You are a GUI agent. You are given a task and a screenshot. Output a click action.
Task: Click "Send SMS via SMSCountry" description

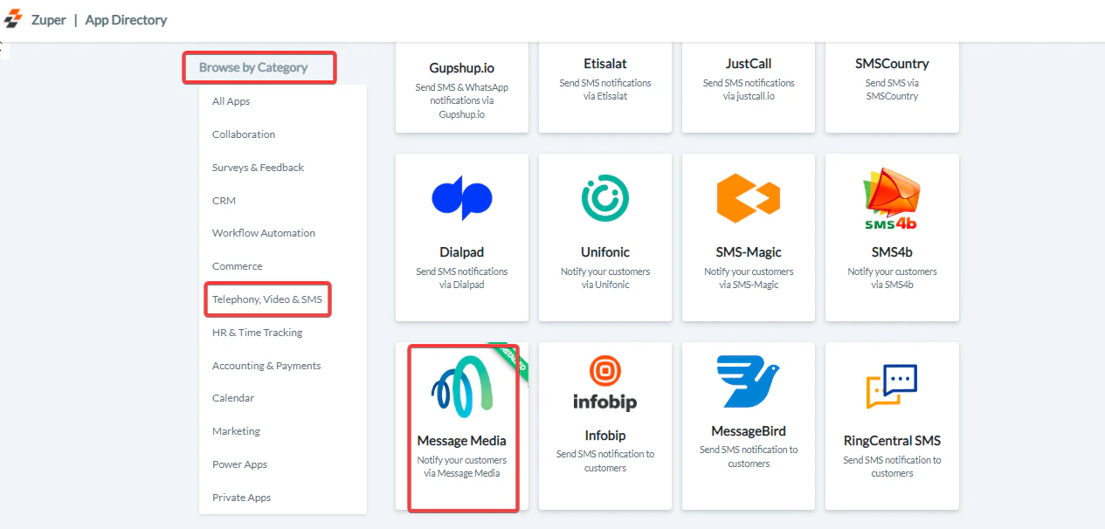pos(892,89)
